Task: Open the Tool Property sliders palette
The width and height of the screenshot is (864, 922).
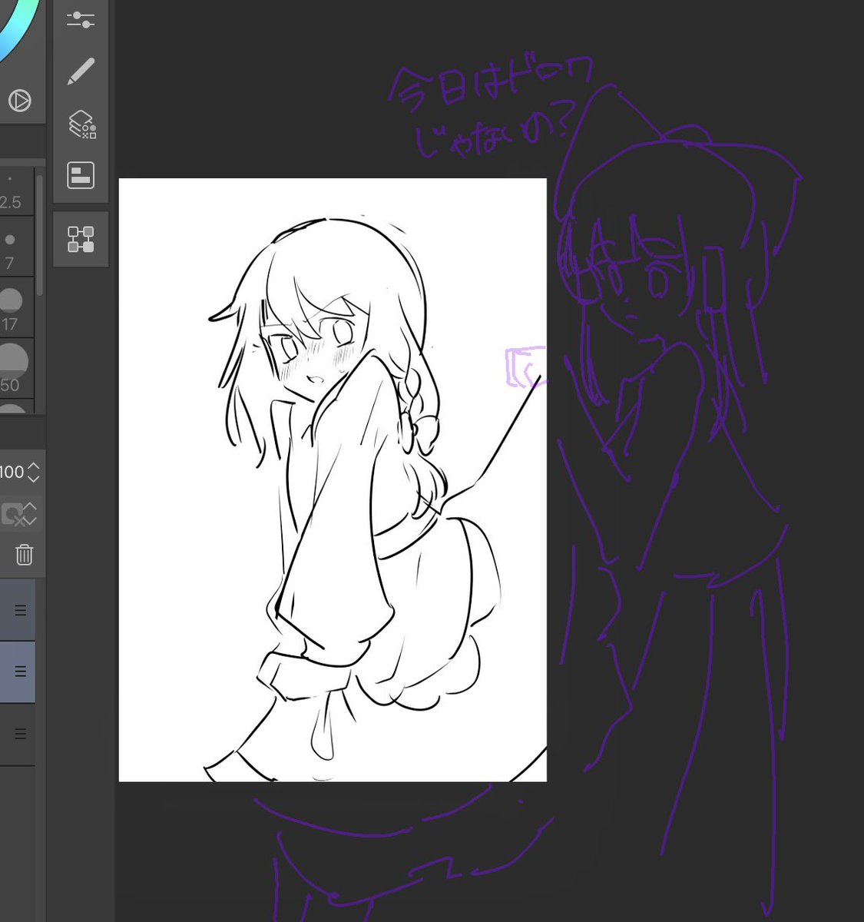Action: (81, 20)
